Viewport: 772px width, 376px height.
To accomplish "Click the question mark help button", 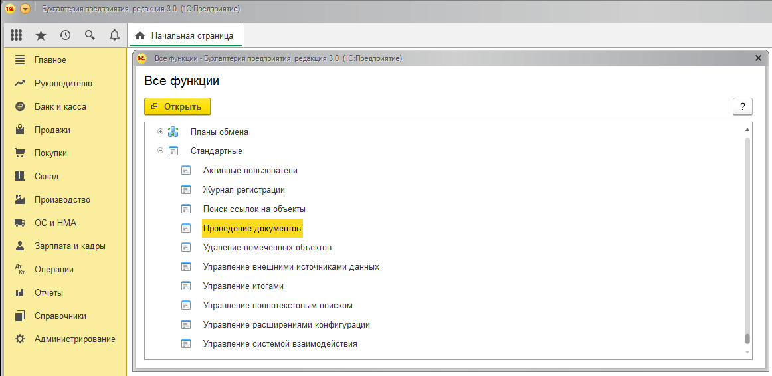I will point(742,106).
